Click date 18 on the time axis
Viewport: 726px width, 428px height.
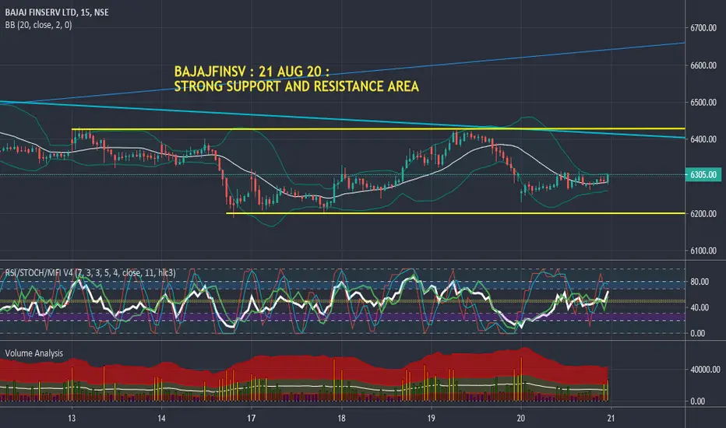point(341,419)
